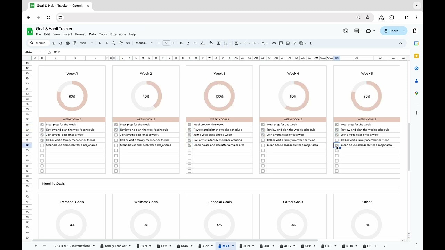Screen dimensions: 445x250
Task: Undo the last action in toolbar
Action: 54,43
